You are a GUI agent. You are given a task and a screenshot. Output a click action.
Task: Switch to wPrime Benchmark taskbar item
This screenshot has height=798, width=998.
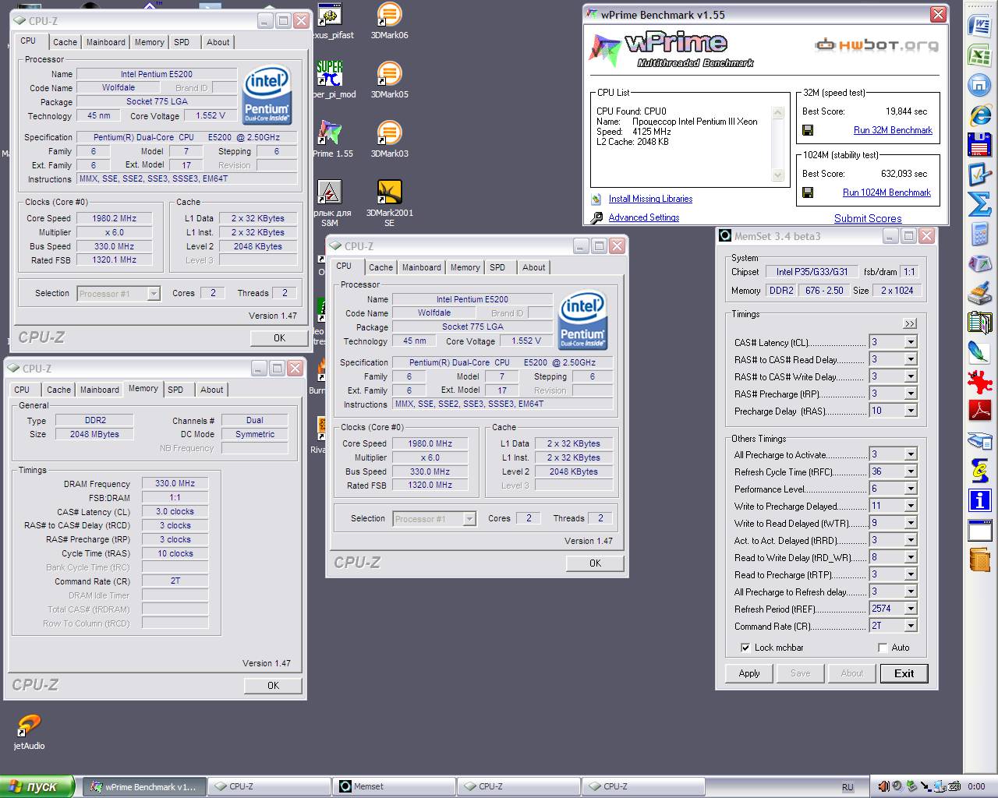click(x=144, y=786)
